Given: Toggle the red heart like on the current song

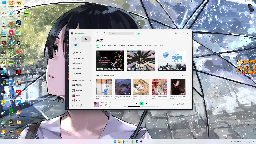Looking at the screenshot, I should point(101,106).
